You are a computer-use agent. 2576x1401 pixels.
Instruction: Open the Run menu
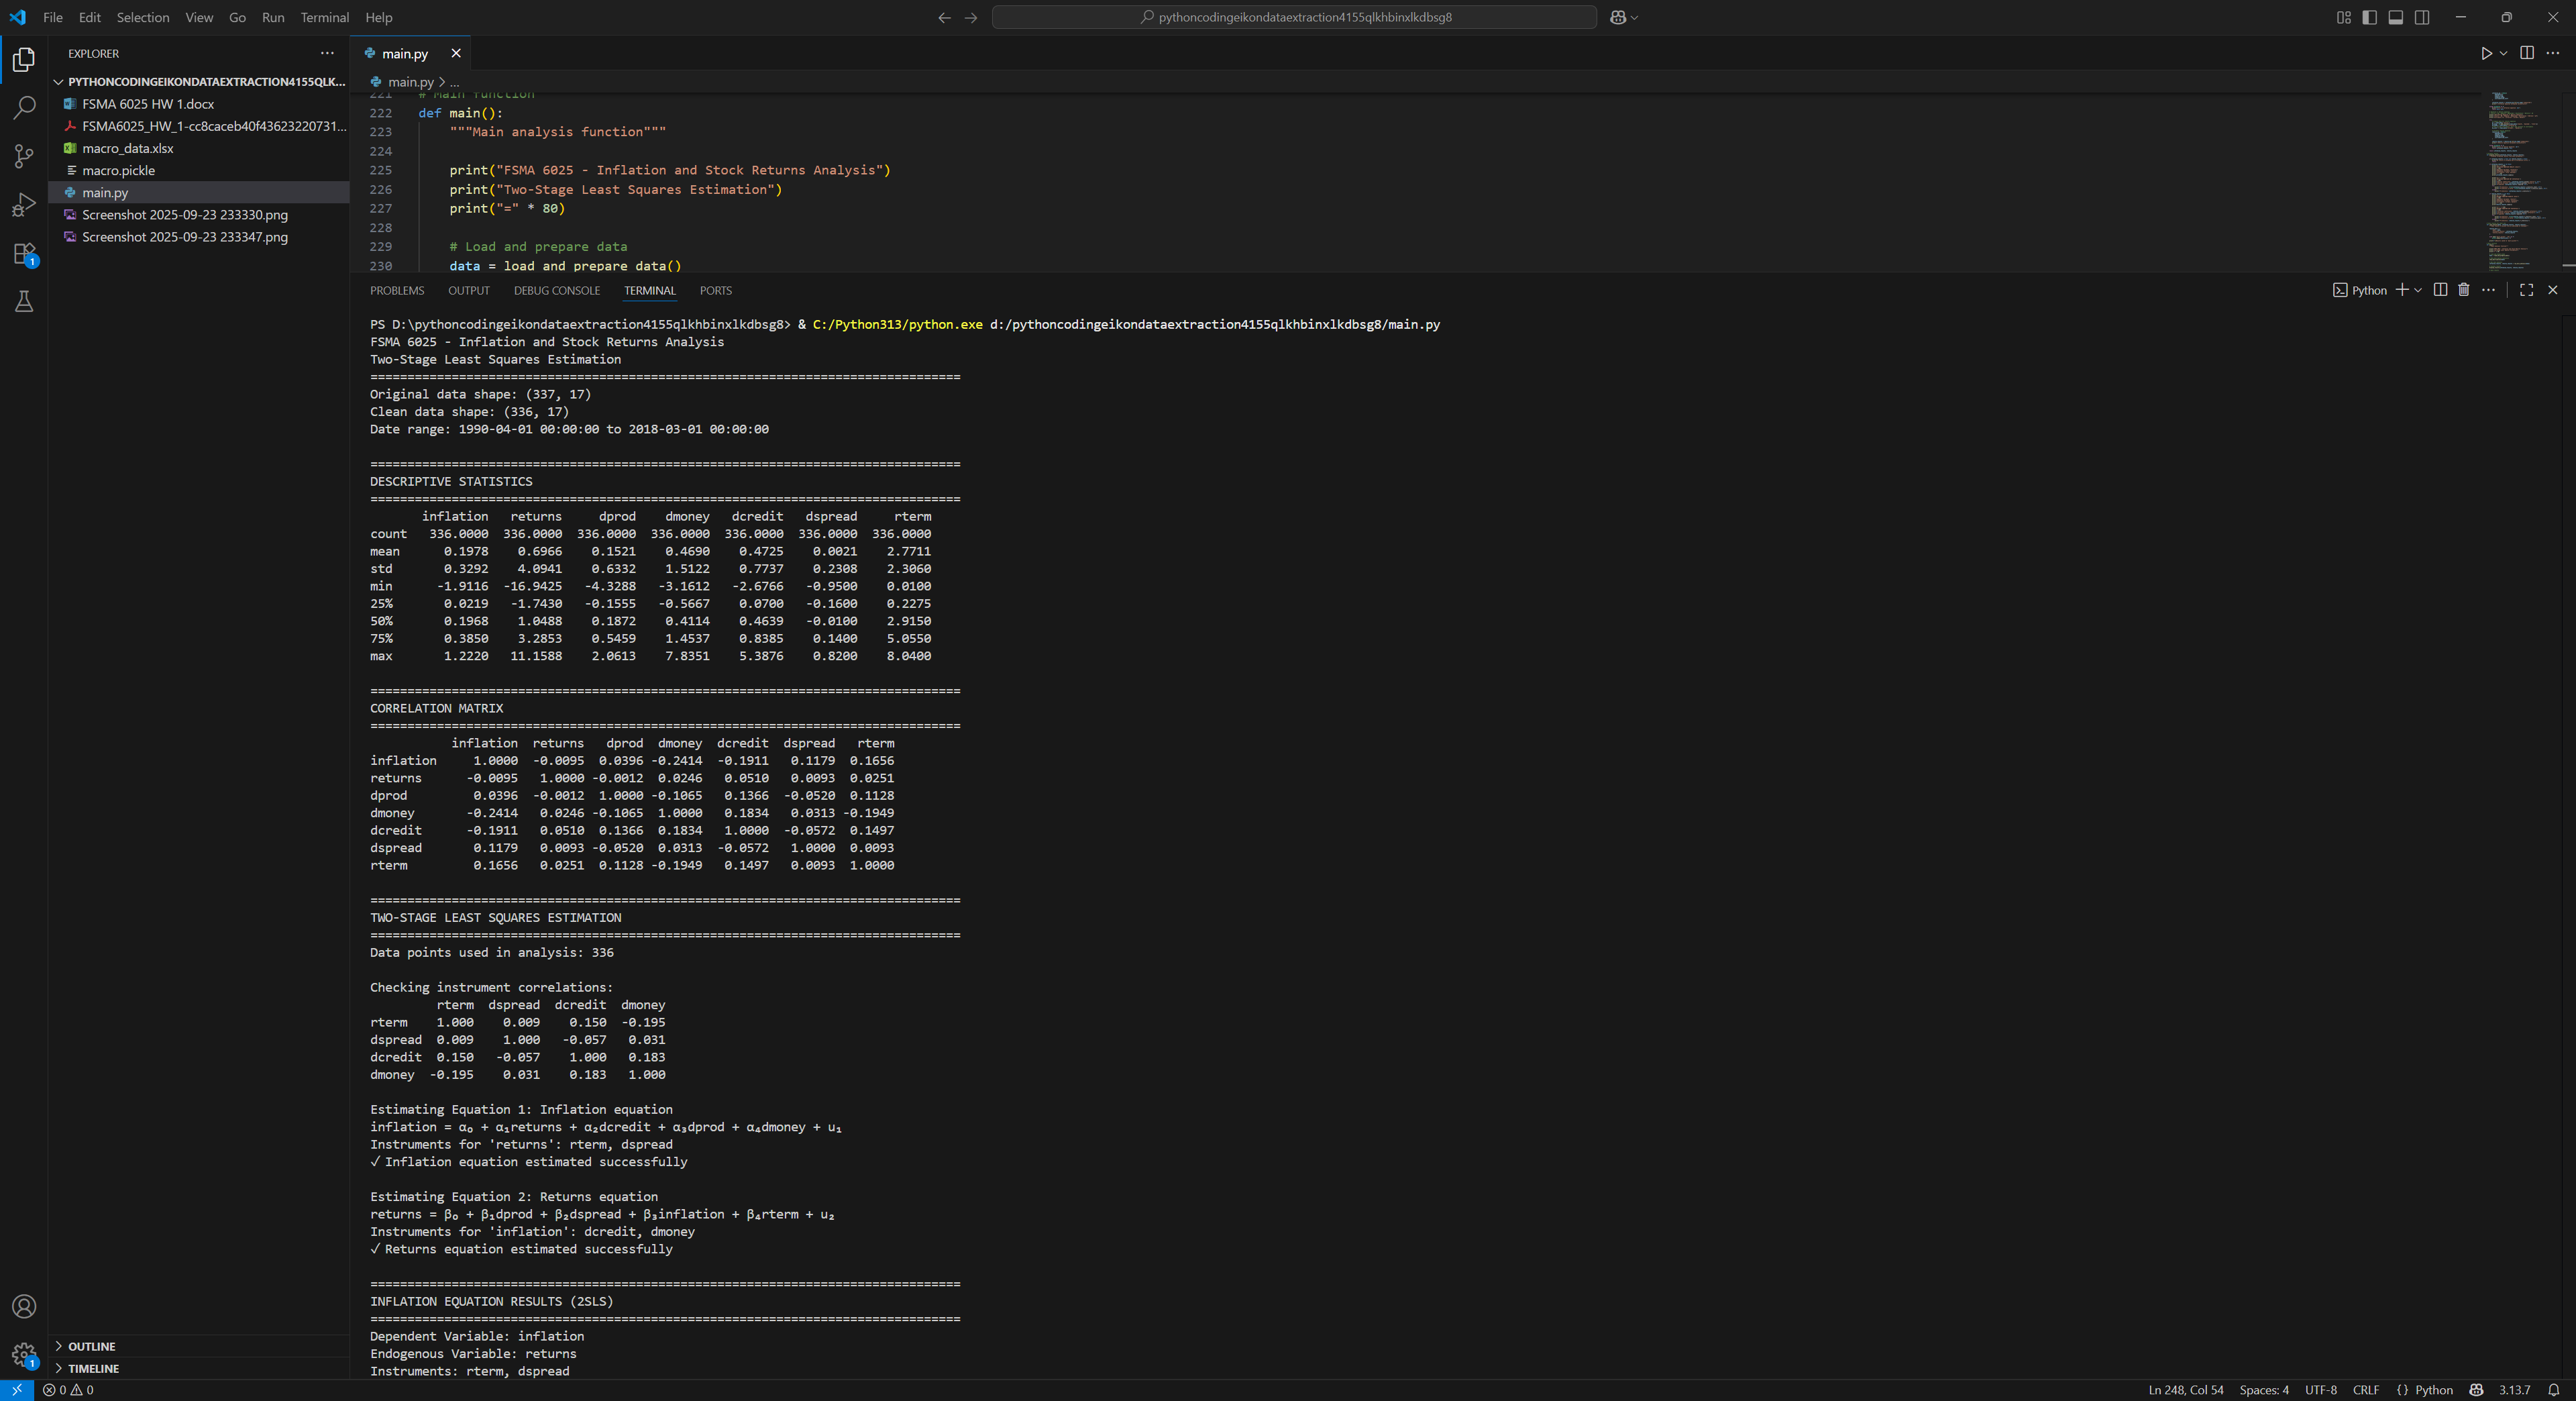pyautogui.click(x=273, y=17)
